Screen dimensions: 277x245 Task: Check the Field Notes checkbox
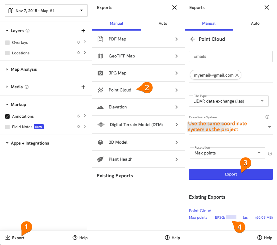click(x=7, y=127)
